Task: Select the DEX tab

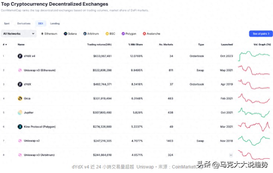Action: [x=41, y=23]
